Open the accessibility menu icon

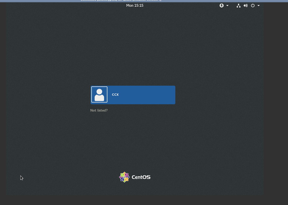[x=222, y=6]
